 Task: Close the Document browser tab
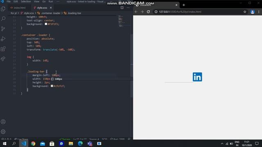[176, 5]
